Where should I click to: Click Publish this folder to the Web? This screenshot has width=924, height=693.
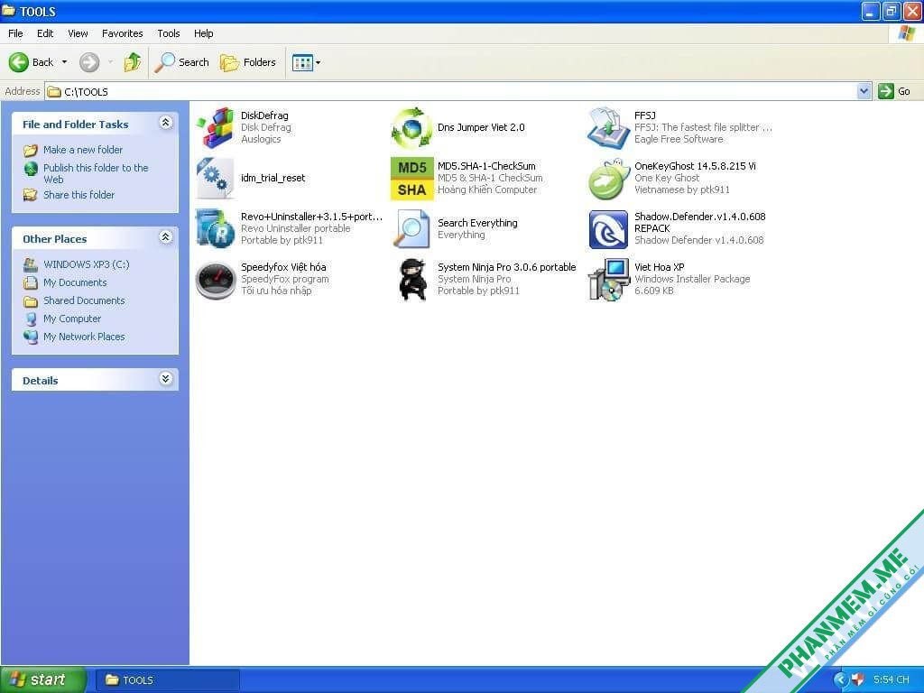96,173
